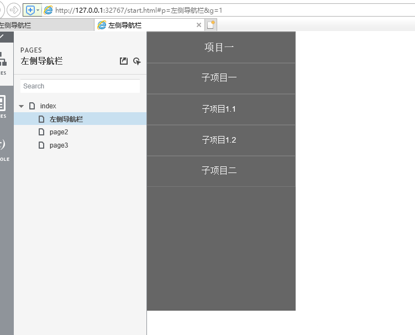
Task: Open page3 in the page tree
Action: [x=59, y=145]
